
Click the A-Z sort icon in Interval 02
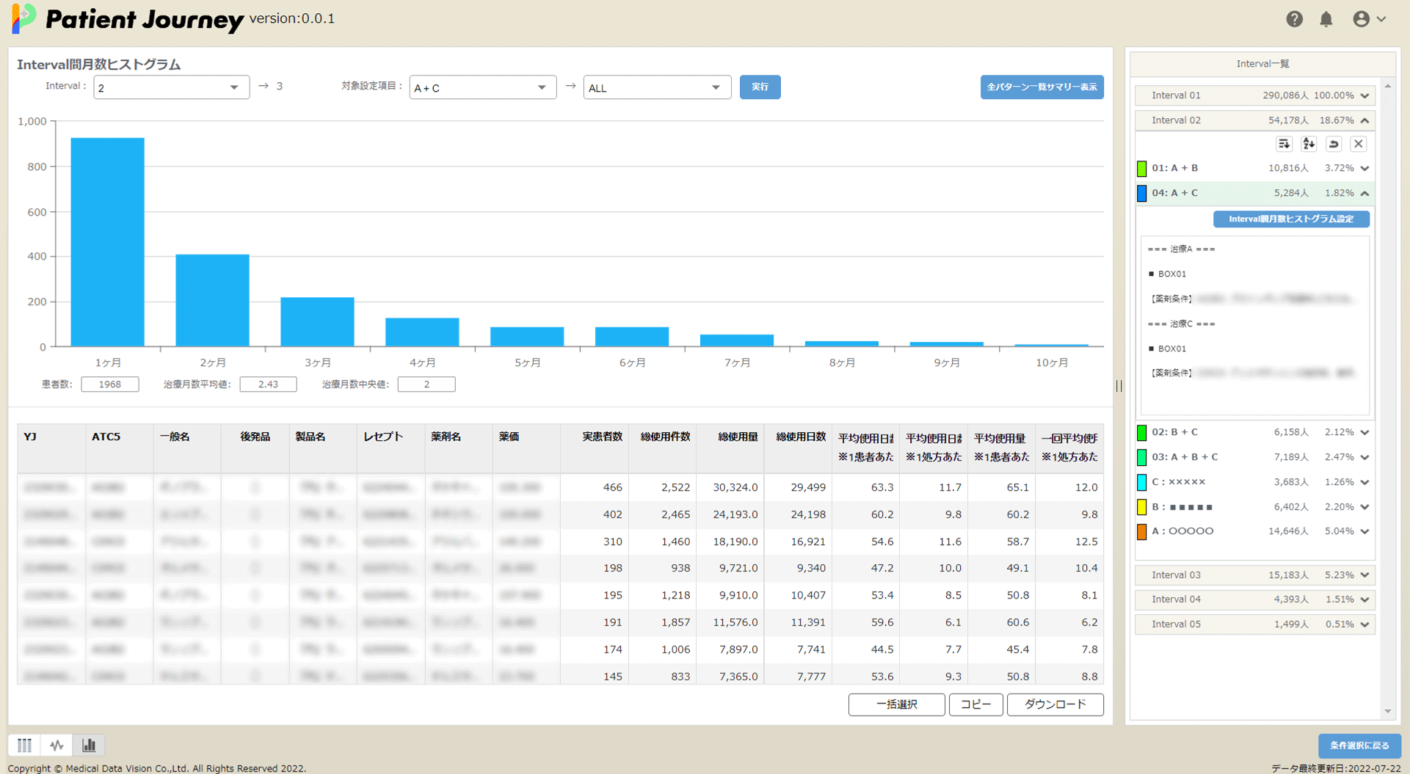(x=1309, y=144)
